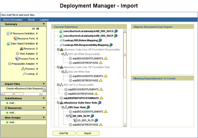The height and width of the screenshot is (138, 198).
Task: Collapse eBusiness Suite User HR Foundation Role node
Action: click(x=58, y=67)
